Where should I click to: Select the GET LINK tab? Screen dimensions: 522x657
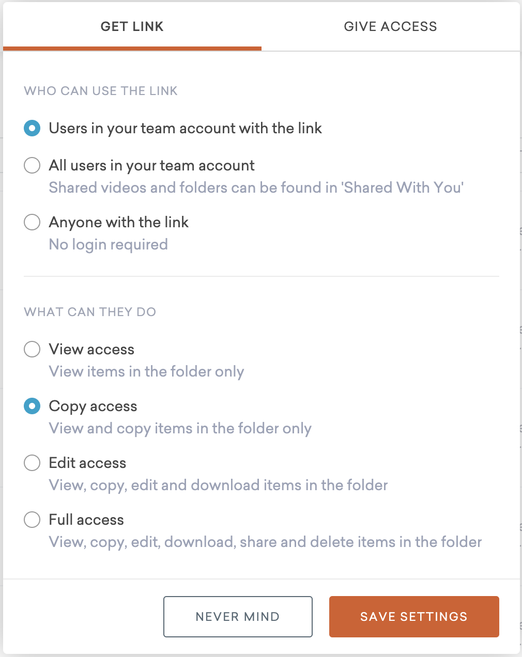(x=132, y=26)
